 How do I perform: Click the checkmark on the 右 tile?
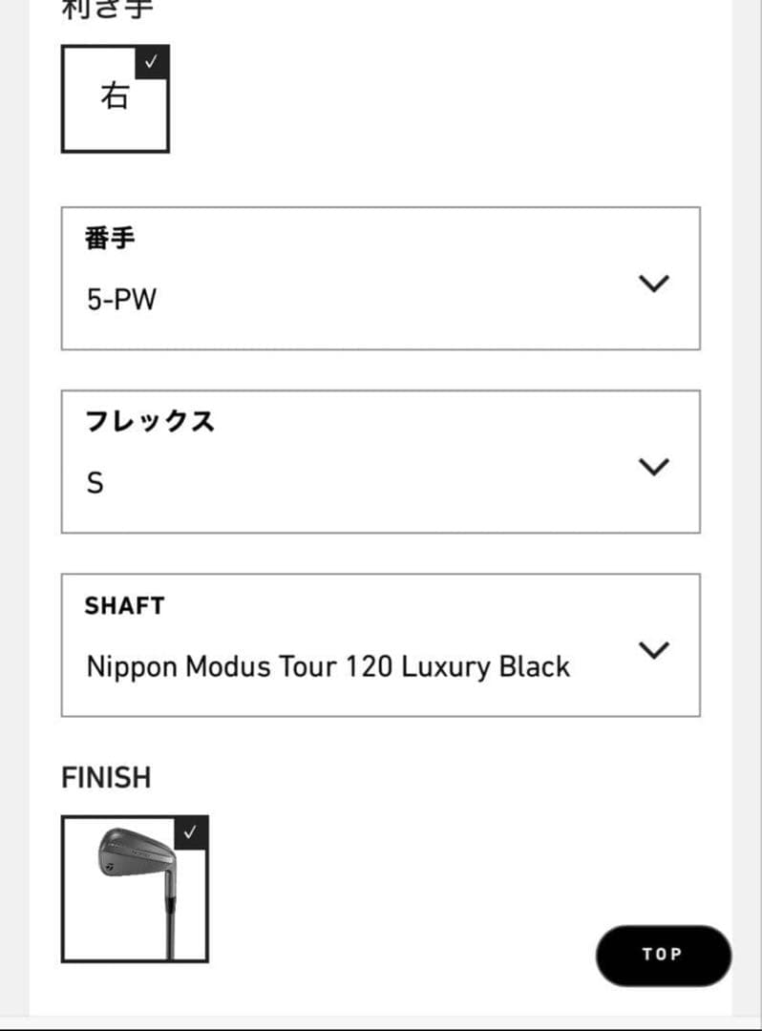pos(151,63)
